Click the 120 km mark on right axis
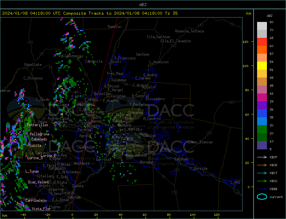286x219 pixels. (x=246, y=42)
